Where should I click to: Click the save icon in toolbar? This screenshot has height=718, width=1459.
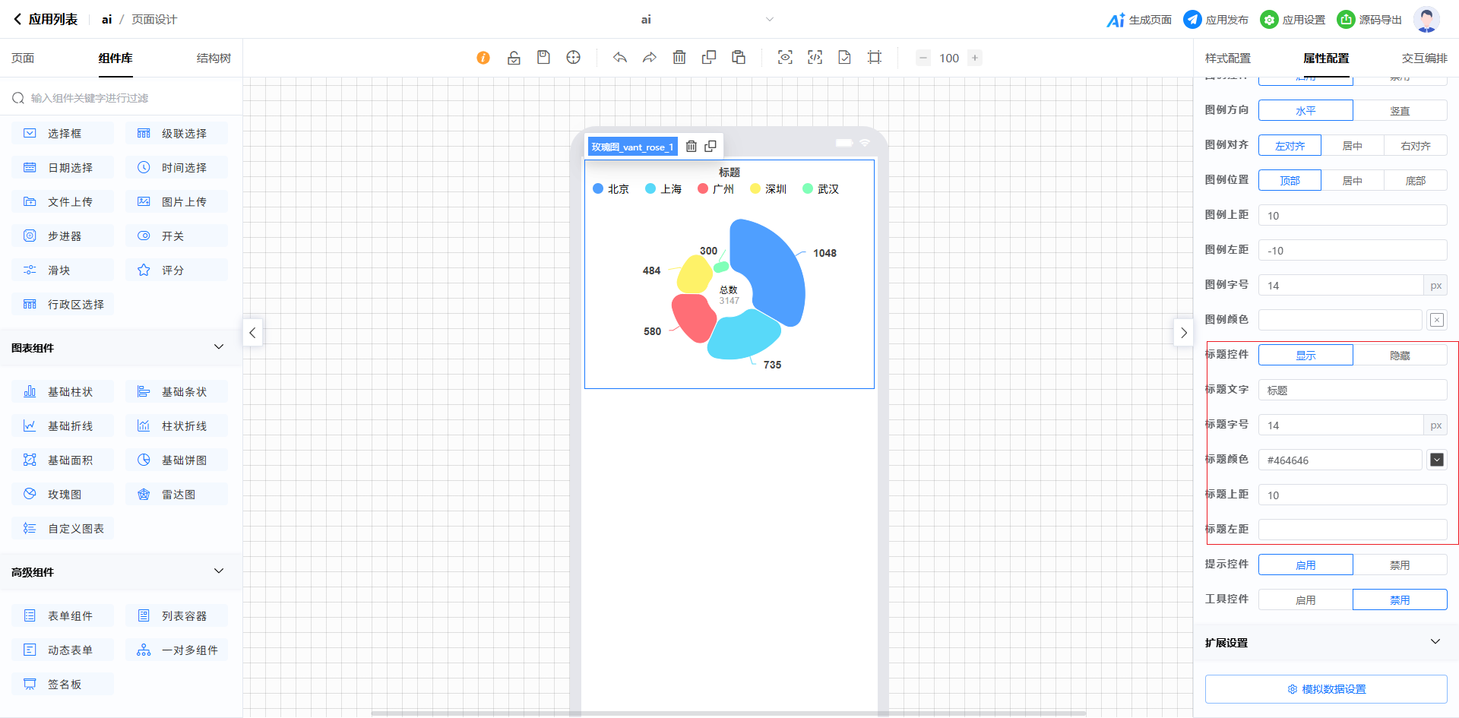click(x=543, y=58)
